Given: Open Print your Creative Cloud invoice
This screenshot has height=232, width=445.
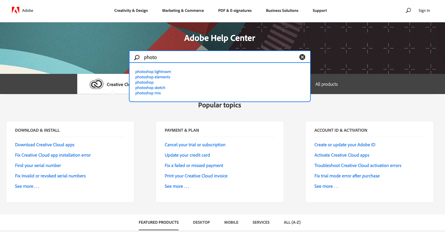Looking at the screenshot, I should click(196, 176).
